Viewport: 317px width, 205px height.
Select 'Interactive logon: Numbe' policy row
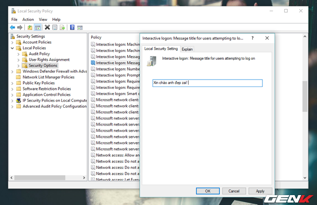pyautogui.click(x=115, y=69)
